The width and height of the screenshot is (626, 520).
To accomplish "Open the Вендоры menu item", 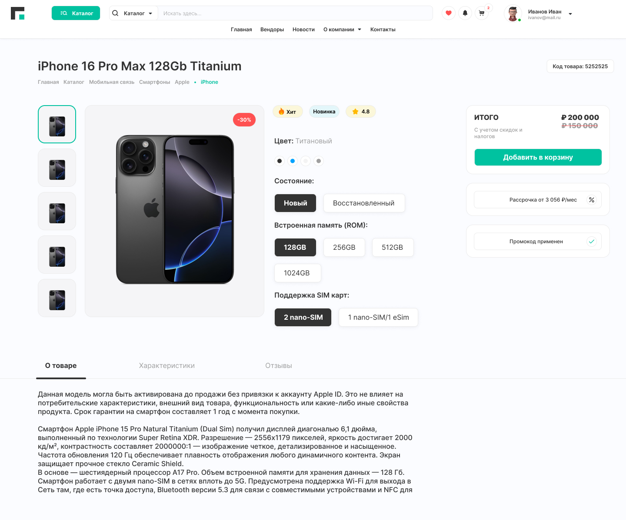I will click(x=272, y=29).
